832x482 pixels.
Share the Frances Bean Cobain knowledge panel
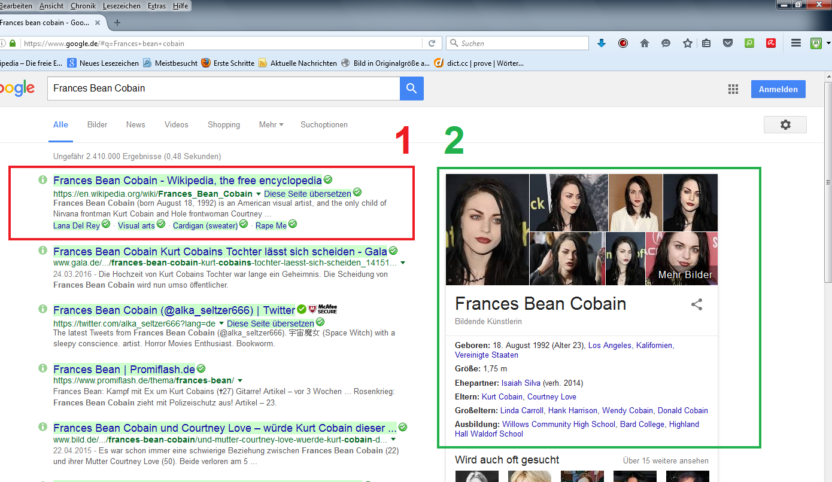coord(697,304)
